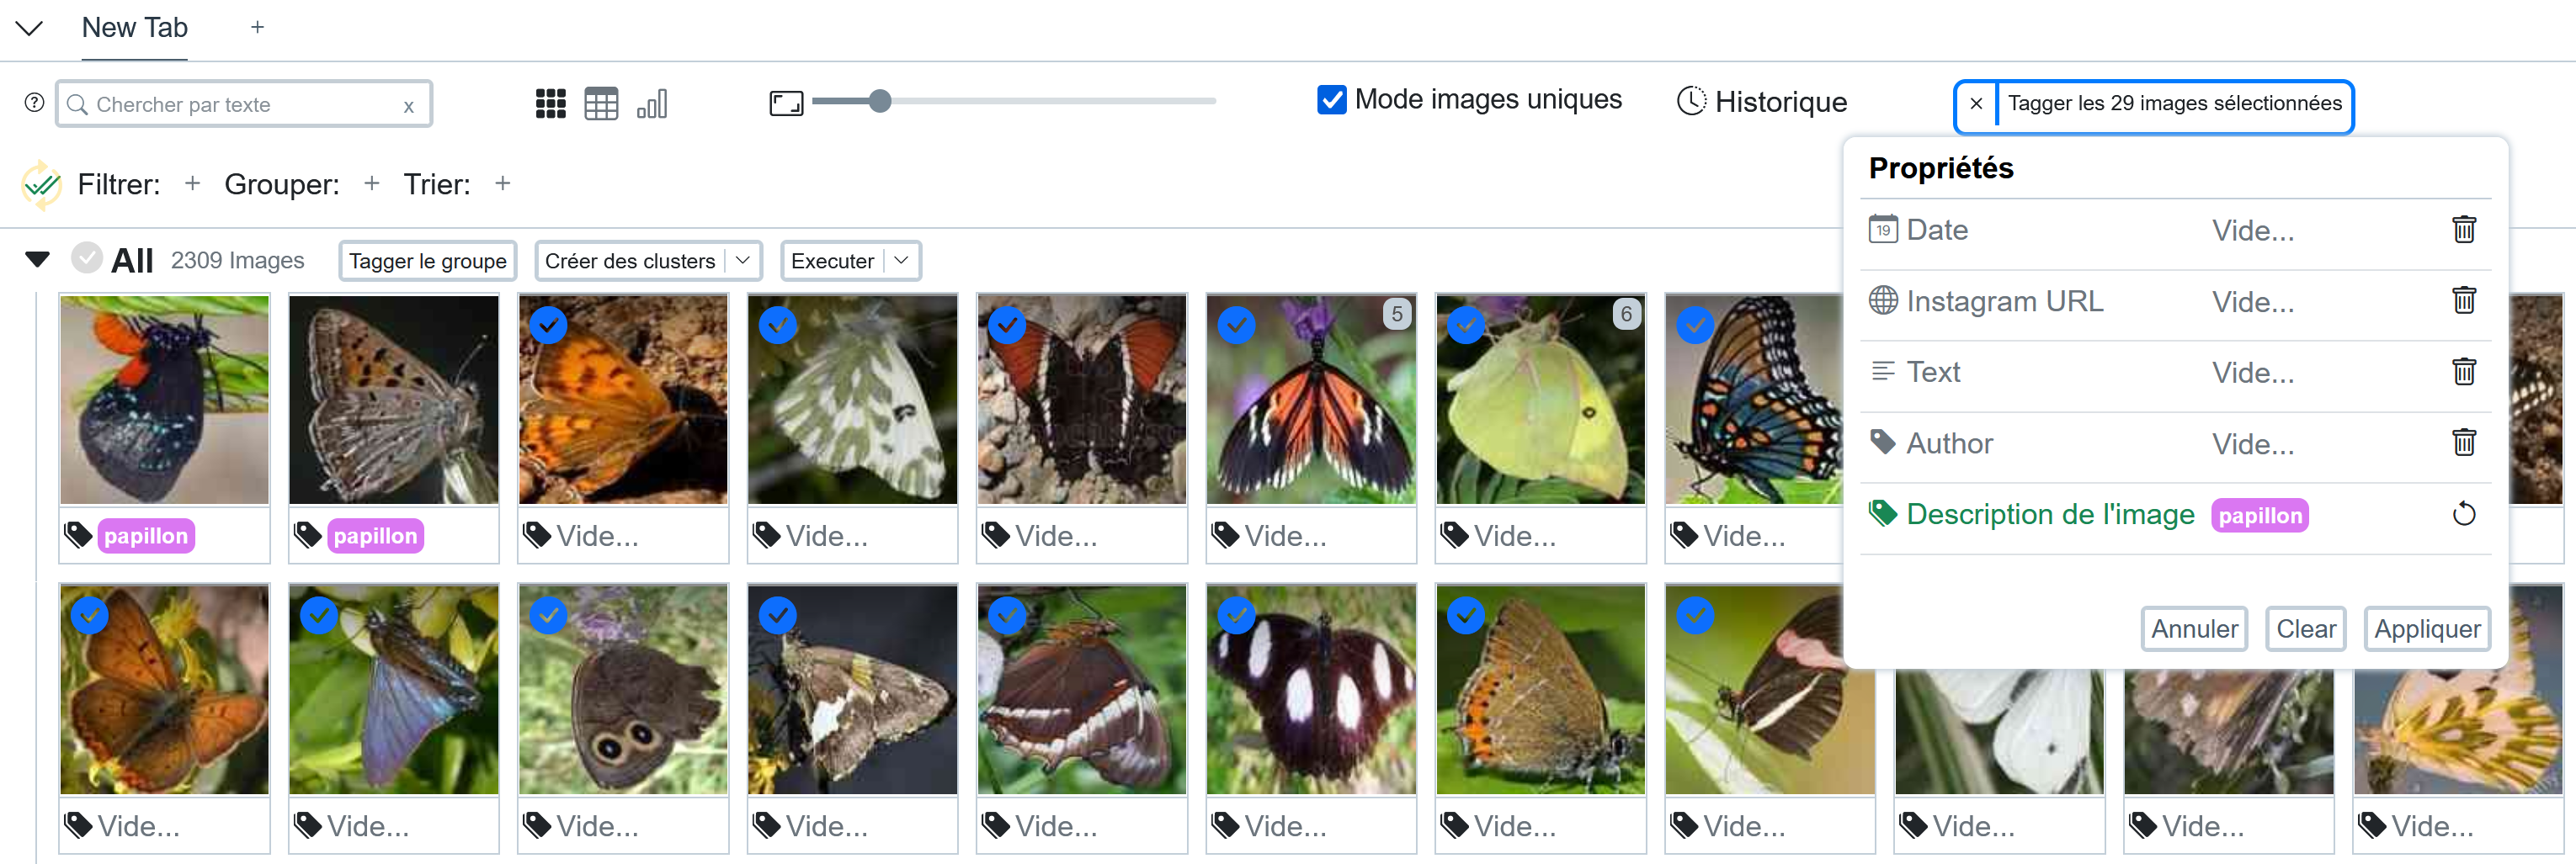Screen dimensions: 2576x864
Task: Remove the Author property via trash icon
Action: tap(2463, 443)
